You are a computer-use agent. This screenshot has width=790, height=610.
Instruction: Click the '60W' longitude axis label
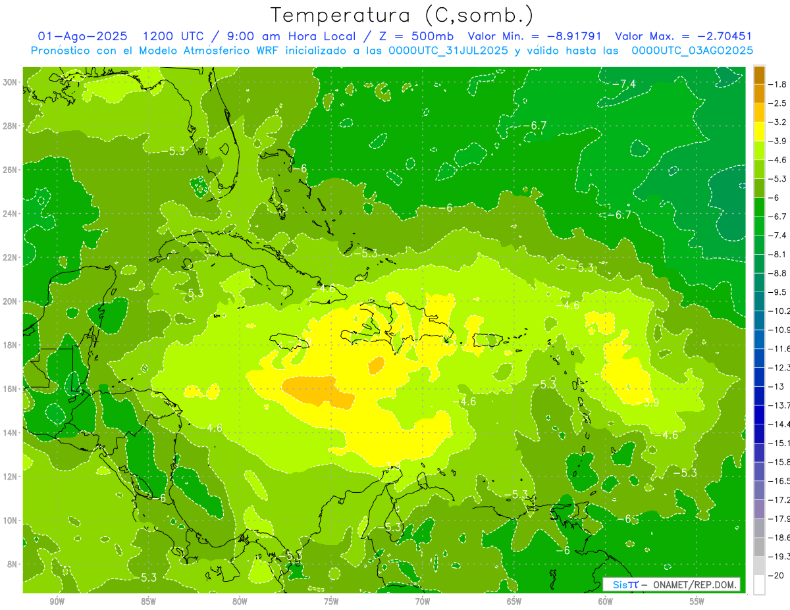click(x=606, y=601)
